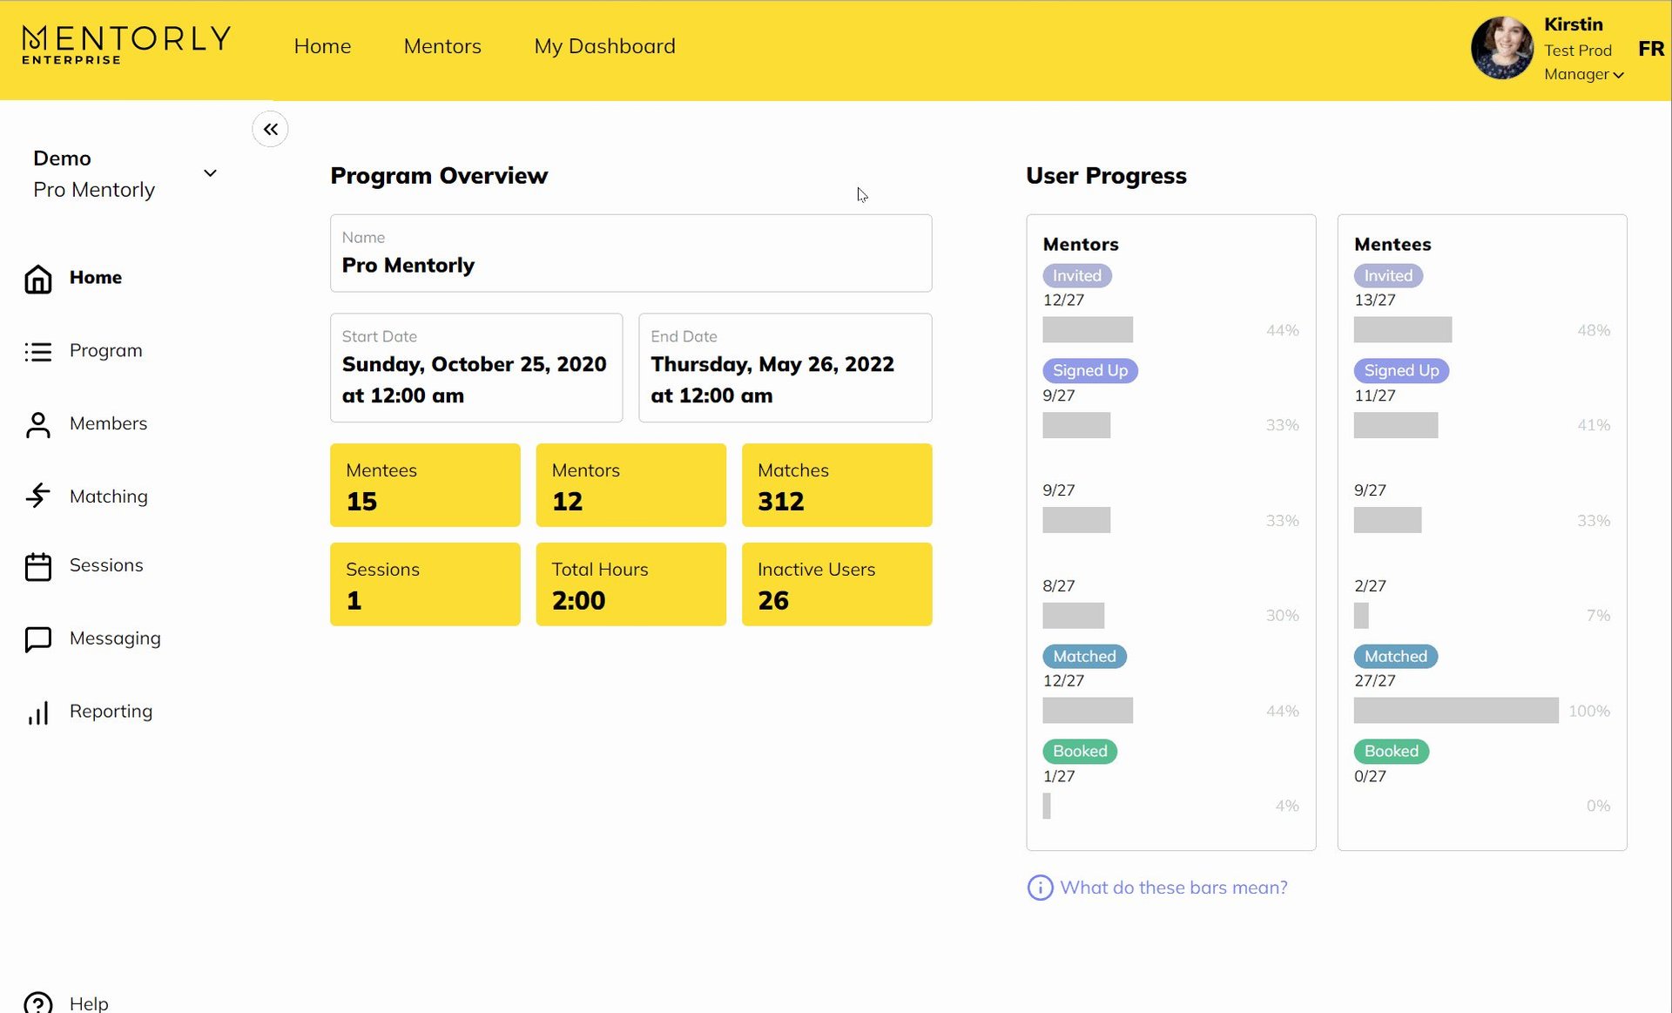Click 'What do these bars mean?' link
The height and width of the screenshot is (1013, 1672).
click(1173, 888)
